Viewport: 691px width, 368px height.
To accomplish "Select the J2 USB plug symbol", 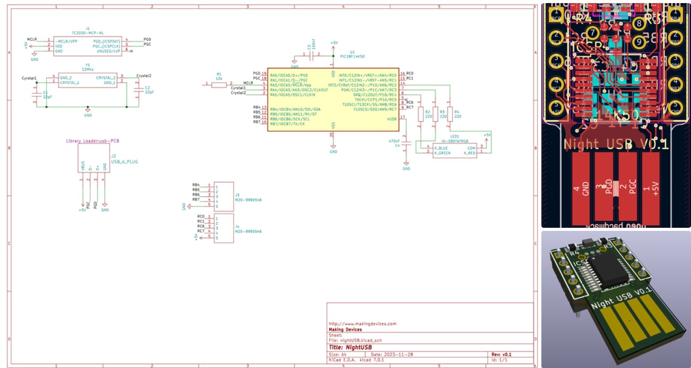I will click(x=93, y=157).
